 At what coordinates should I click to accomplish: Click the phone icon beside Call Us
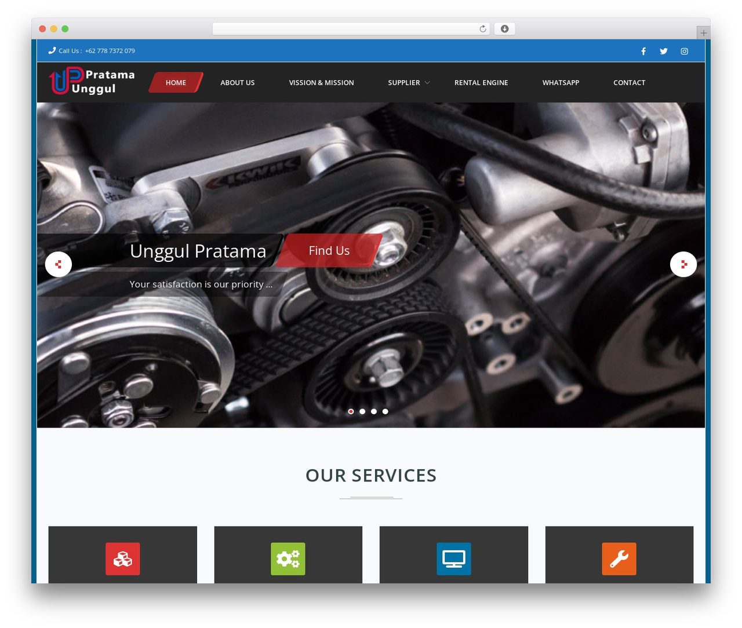click(52, 50)
